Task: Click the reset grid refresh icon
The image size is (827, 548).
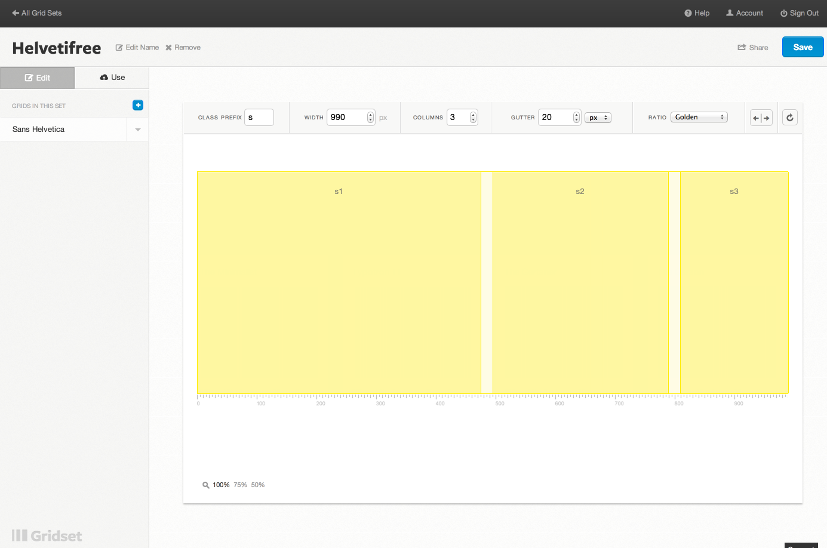Action: 789,118
